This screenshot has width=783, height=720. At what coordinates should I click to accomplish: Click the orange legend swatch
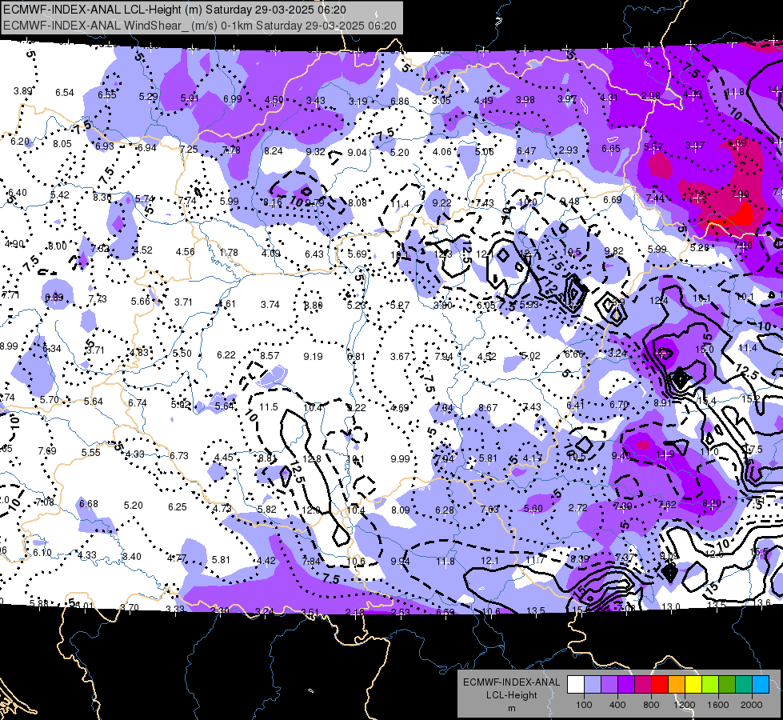click(x=677, y=685)
